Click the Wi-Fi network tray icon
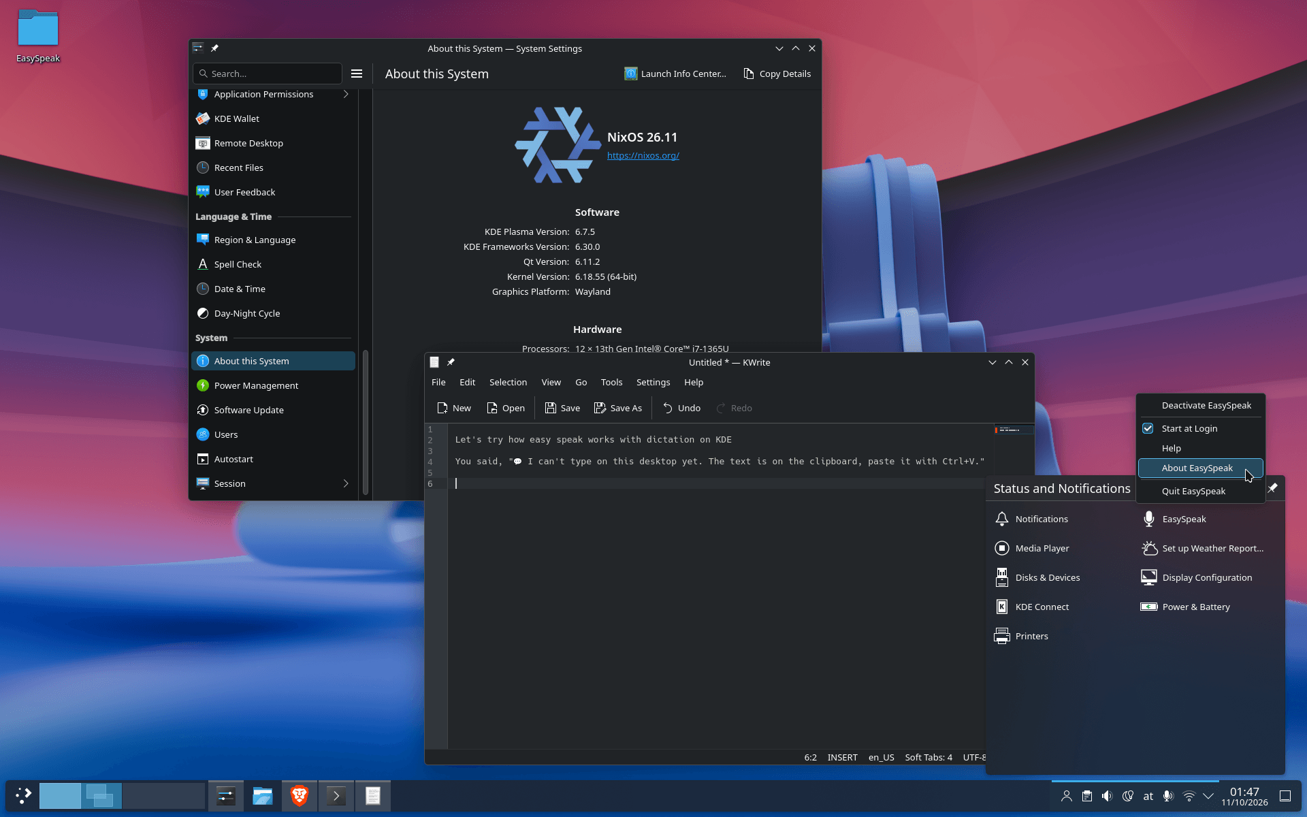The image size is (1307, 817). coord(1189,796)
